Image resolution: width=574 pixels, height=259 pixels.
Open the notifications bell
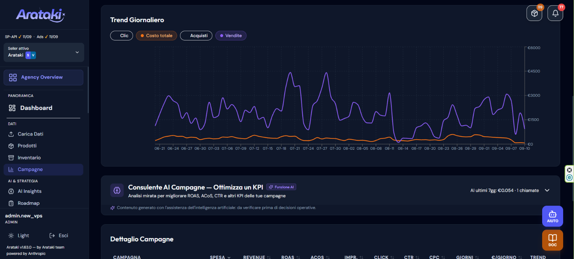tap(555, 13)
